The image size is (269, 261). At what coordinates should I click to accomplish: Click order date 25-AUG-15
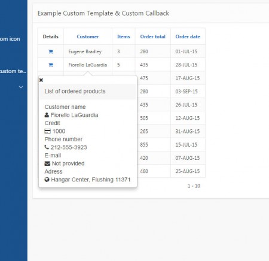tap(188, 171)
